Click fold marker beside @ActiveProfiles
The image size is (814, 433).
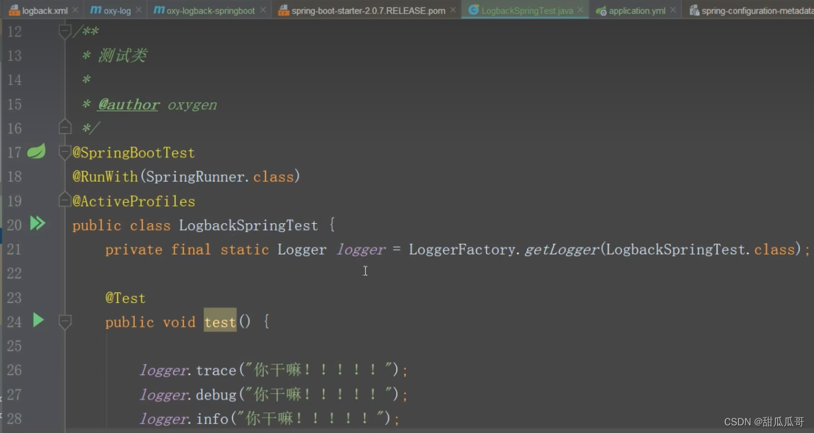click(x=65, y=201)
